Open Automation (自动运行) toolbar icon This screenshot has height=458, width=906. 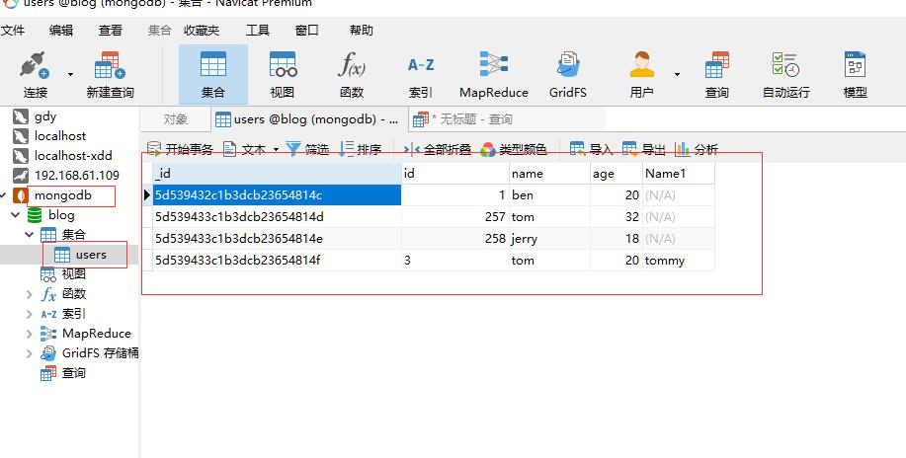click(785, 64)
